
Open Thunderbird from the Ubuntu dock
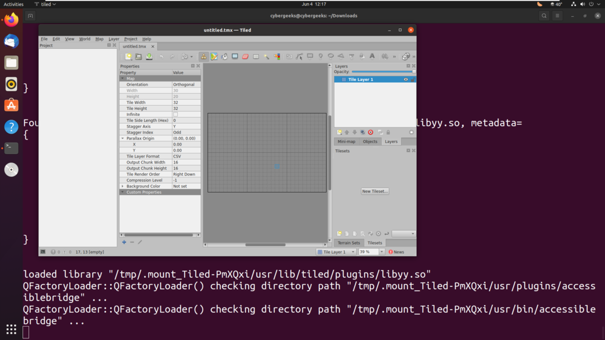point(11,41)
